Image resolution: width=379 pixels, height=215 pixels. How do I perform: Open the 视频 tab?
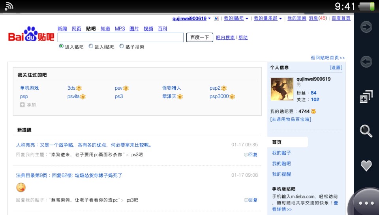pyautogui.click(x=148, y=29)
